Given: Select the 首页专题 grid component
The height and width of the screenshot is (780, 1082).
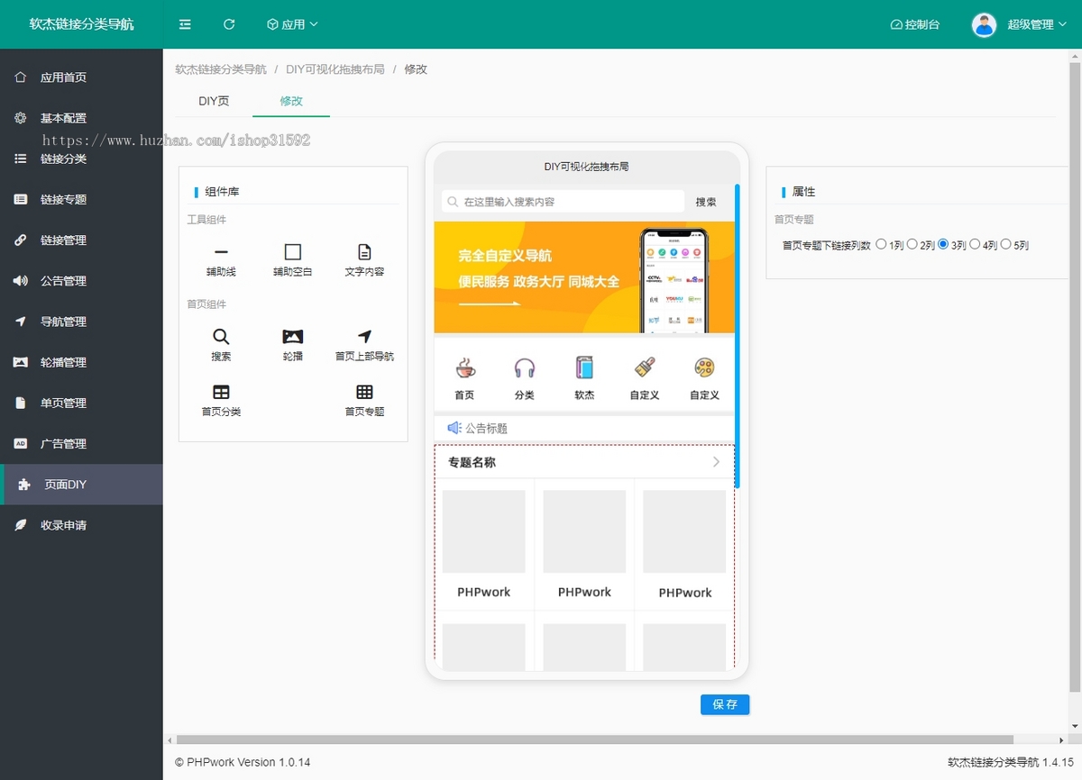Looking at the screenshot, I should click(364, 400).
